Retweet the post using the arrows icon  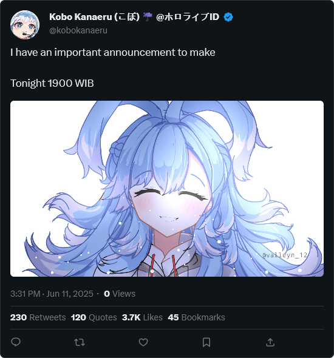80,342
